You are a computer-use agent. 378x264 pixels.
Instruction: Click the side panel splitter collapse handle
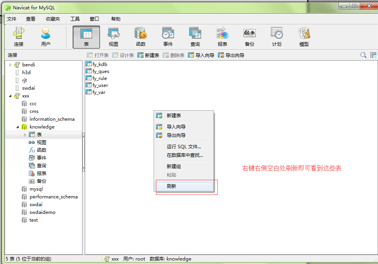(83, 152)
